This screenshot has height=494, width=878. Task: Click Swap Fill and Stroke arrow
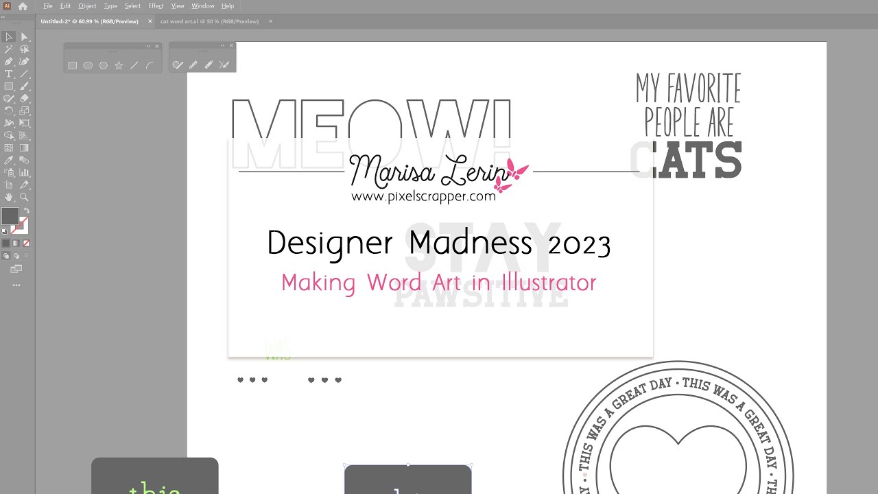point(26,211)
